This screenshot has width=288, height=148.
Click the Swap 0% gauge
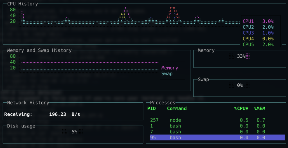(239, 85)
